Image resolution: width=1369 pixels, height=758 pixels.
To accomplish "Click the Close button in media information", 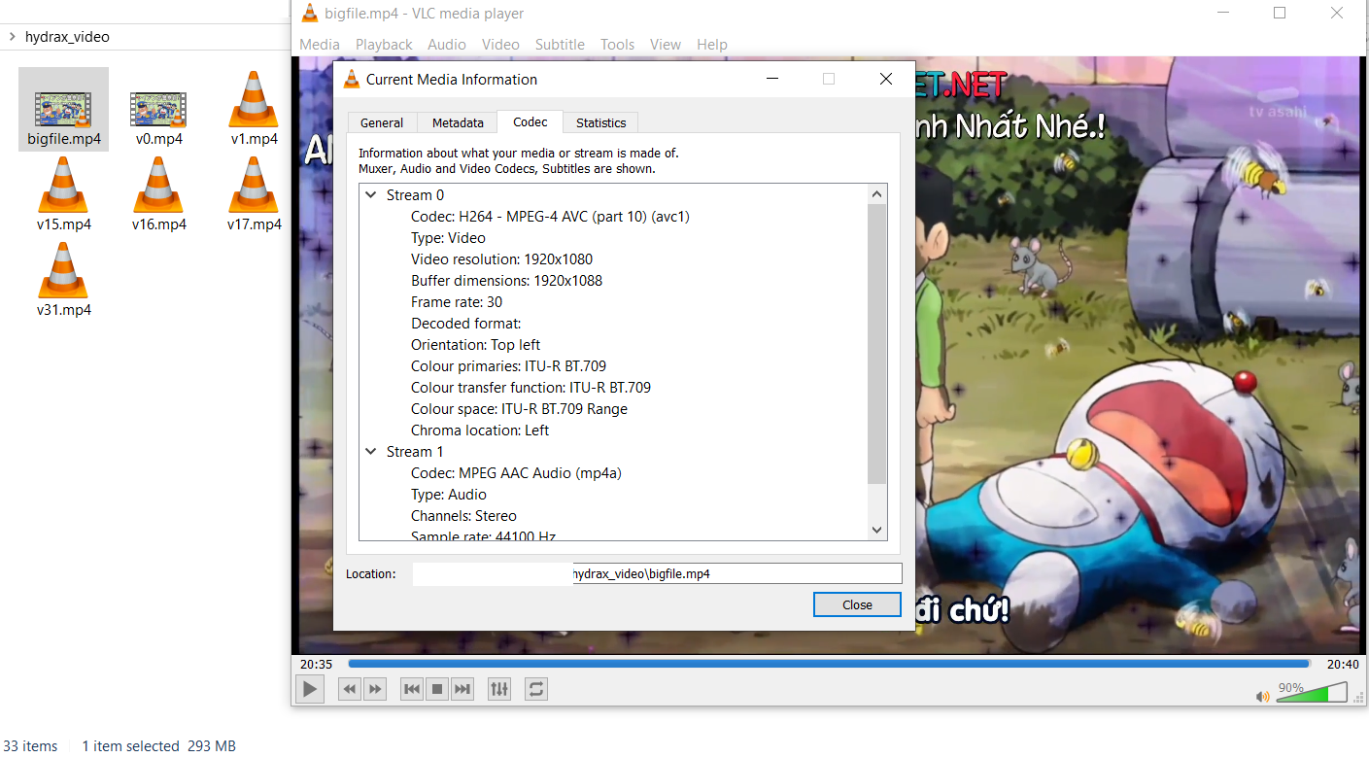I will pos(857,604).
